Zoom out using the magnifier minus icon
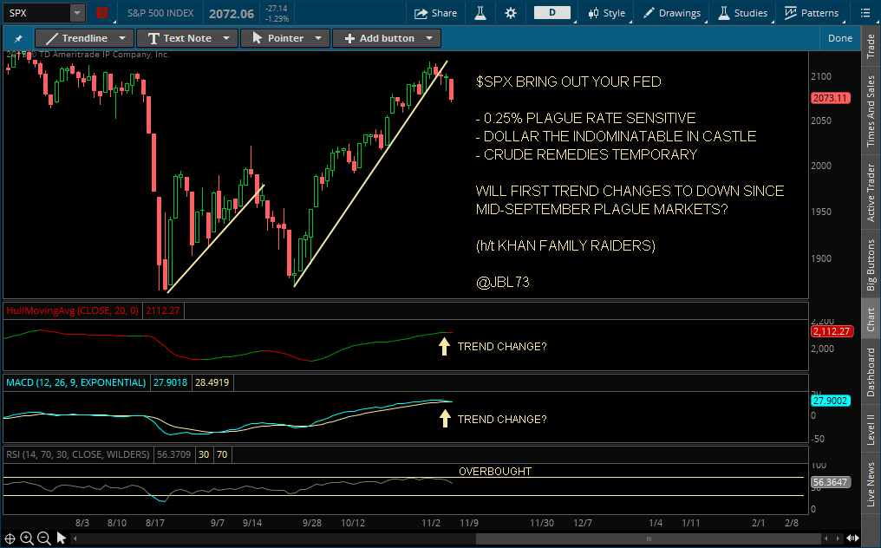Screen dimensions: 881x548 (43, 538)
